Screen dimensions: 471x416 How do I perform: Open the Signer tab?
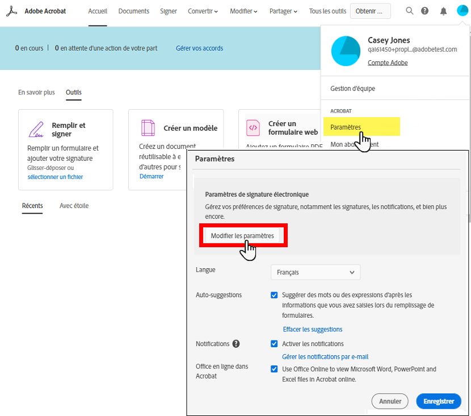point(168,11)
